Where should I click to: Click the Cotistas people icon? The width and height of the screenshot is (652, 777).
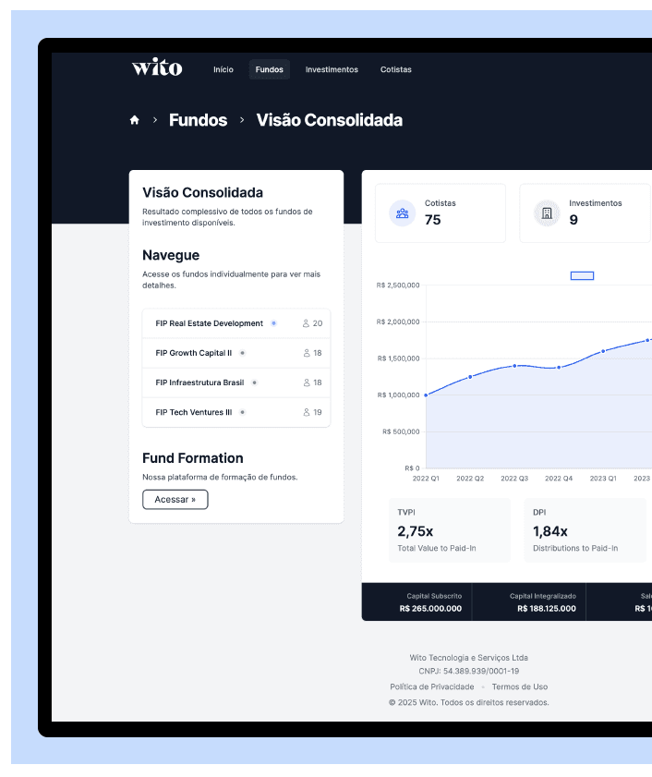coord(402,213)
